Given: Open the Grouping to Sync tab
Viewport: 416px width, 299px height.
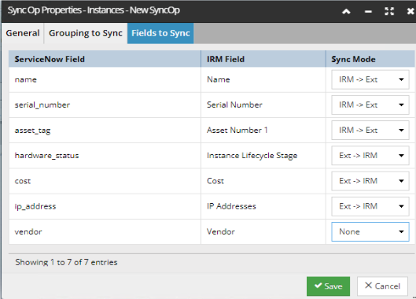Looking at the screenshot, I should [x=86, y=33].
